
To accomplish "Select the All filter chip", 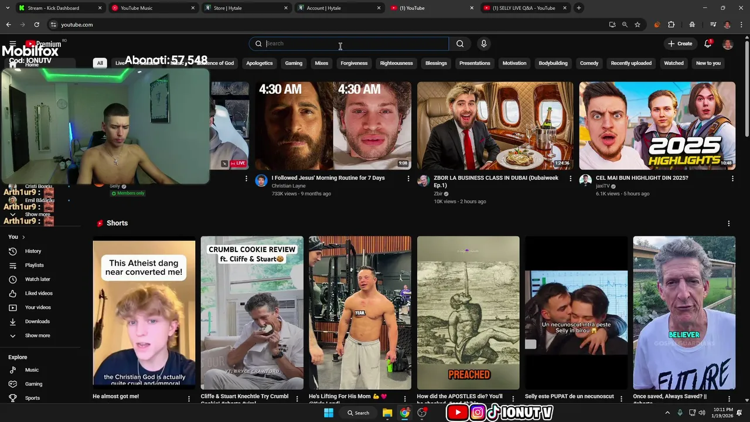I will pos(100,63).
